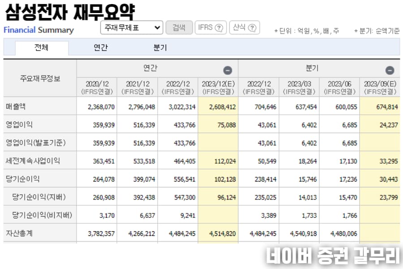Click the Financial Summary heading
This screenshot has width=403, height=269.
pos(39,30)
